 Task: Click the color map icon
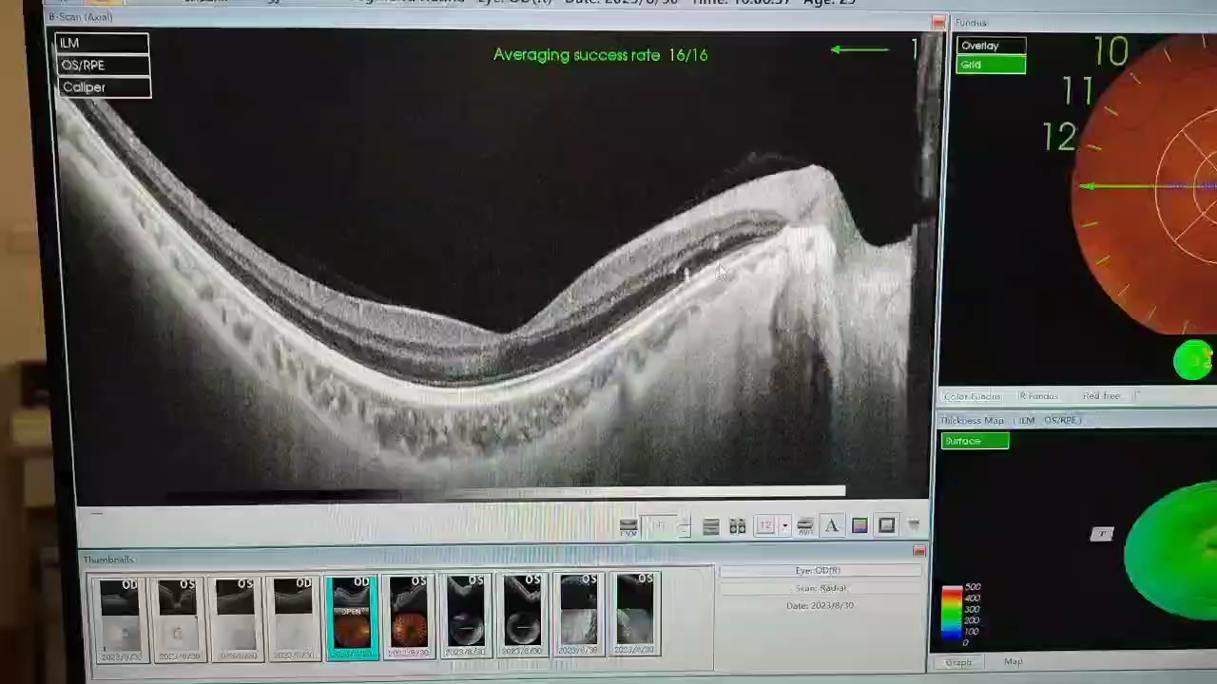click(x=860, y=526)
